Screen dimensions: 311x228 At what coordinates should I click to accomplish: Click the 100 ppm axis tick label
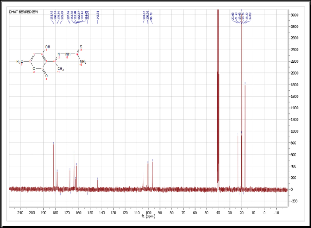pos(148,213)
